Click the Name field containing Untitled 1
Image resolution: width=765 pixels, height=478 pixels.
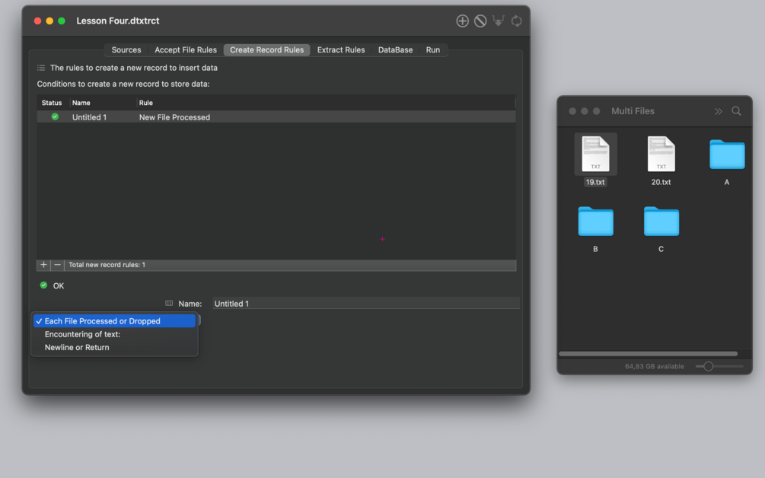pos(366,304)
